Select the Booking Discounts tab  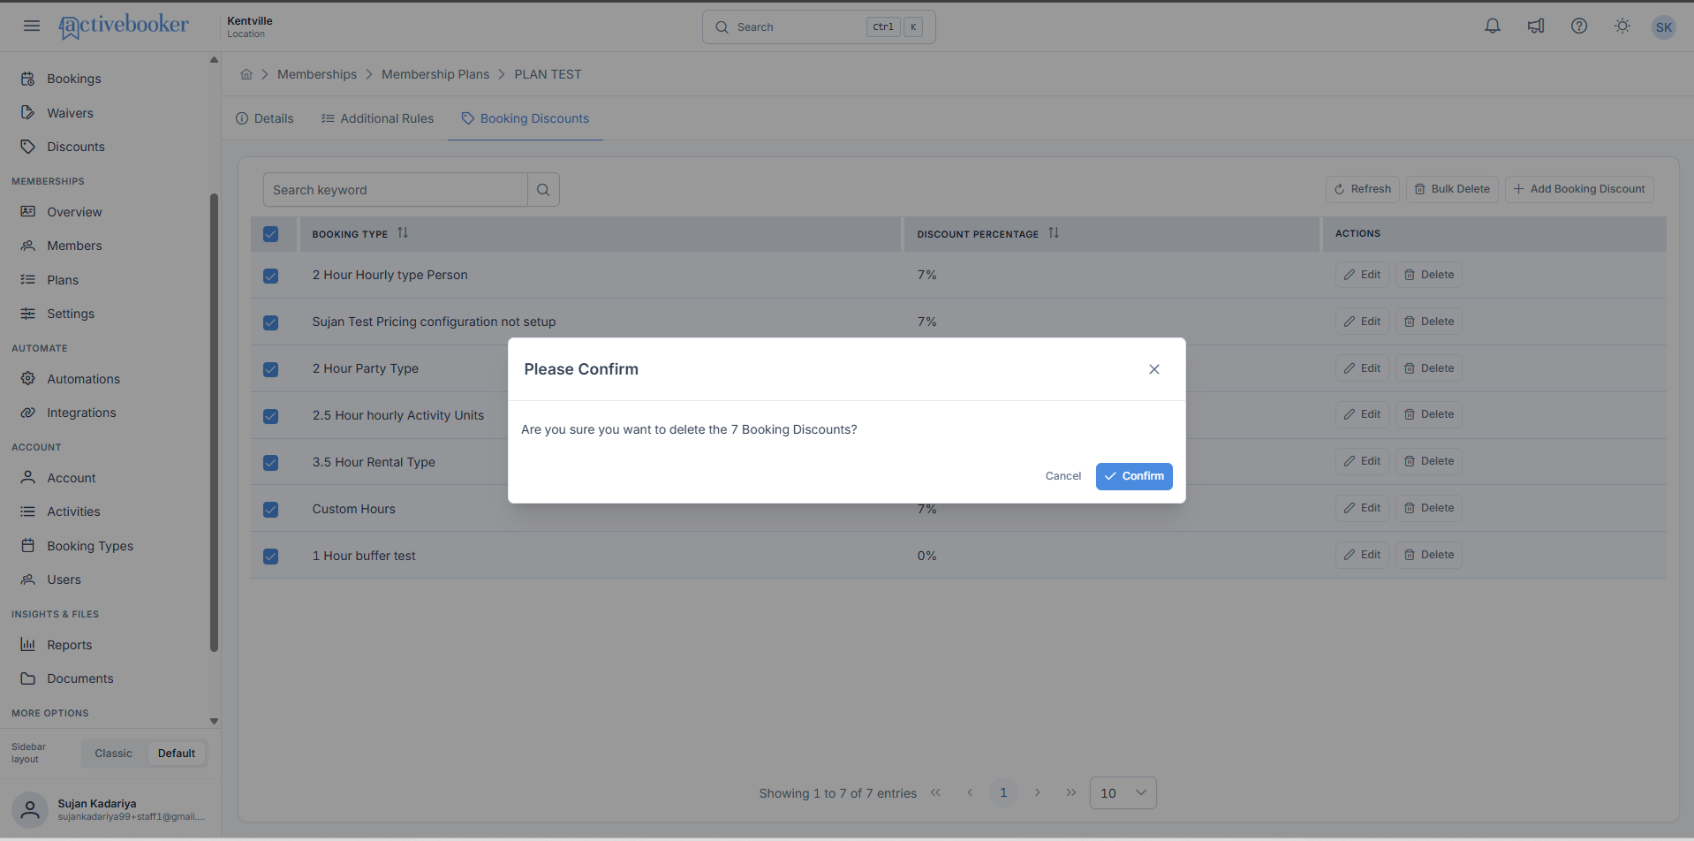pos(526,118)
